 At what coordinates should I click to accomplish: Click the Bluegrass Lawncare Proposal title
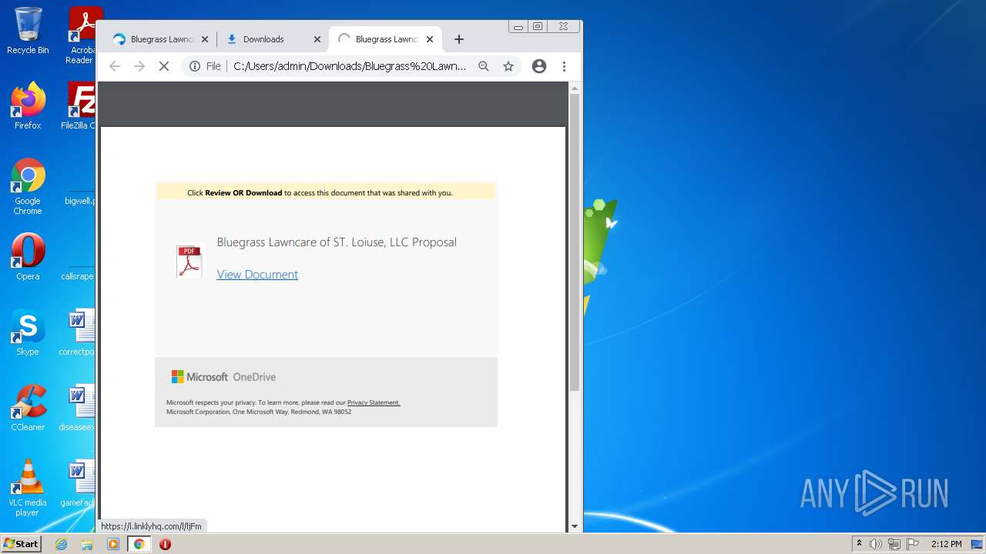coord(337,242)
